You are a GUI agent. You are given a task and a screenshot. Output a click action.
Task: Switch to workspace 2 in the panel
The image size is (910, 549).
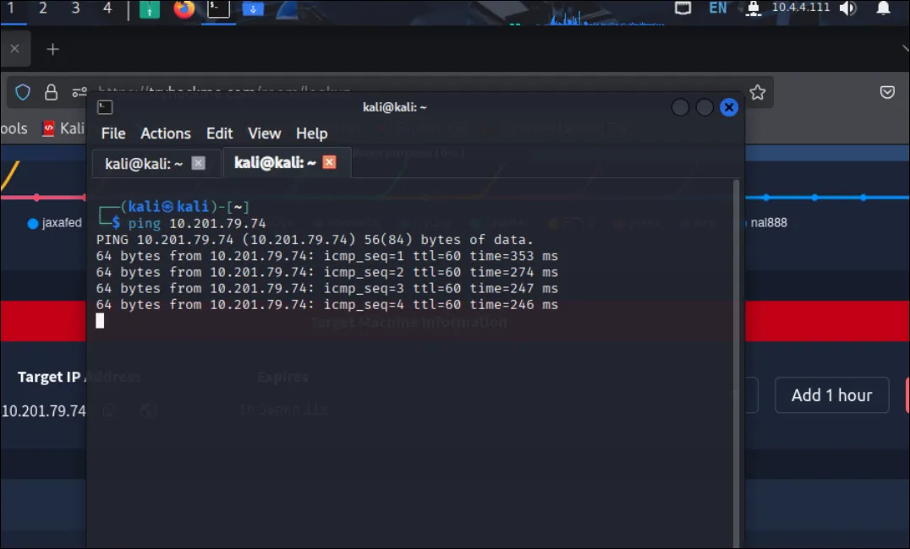(43, 8)
